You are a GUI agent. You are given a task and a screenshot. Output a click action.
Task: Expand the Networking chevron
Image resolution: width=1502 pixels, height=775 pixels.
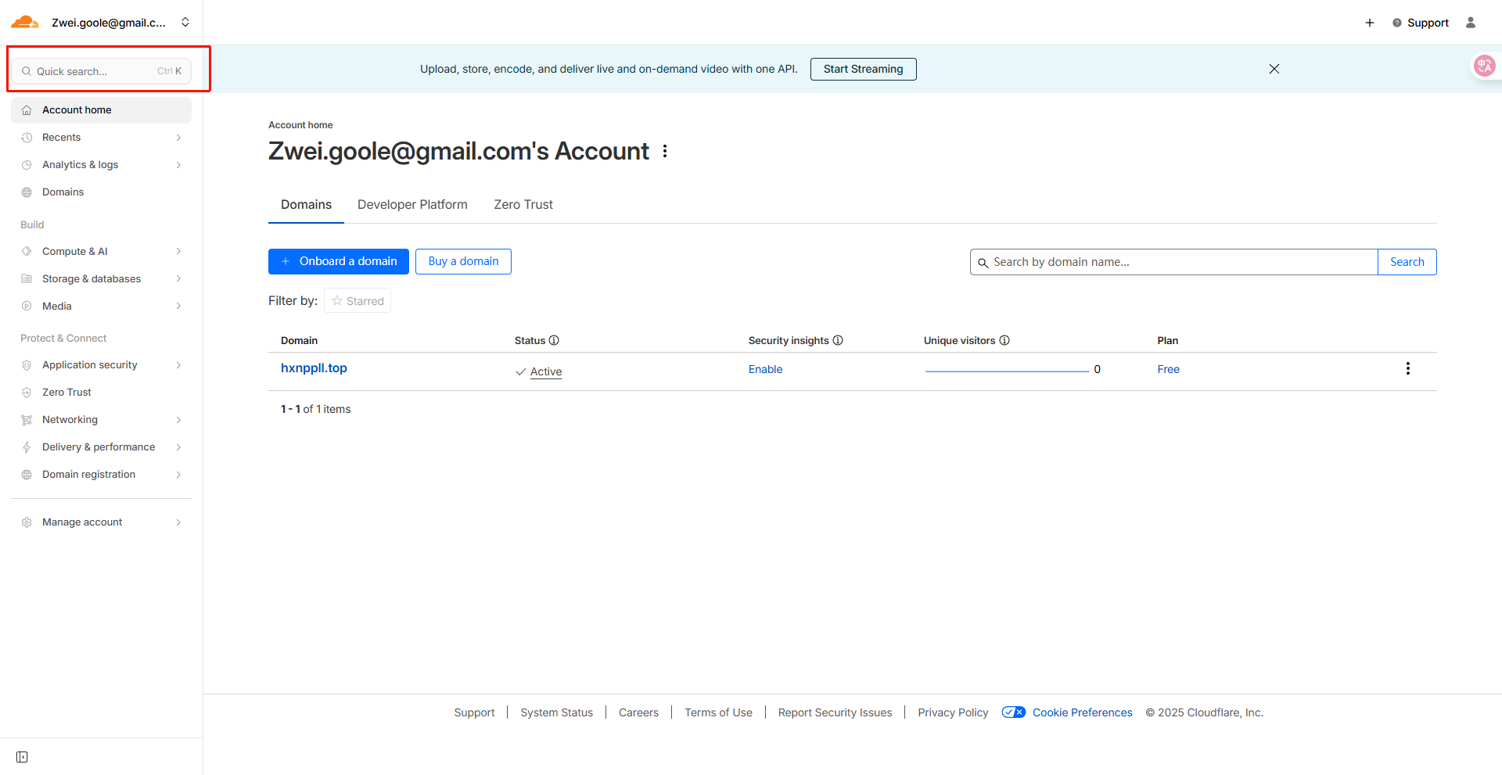pyautogui.click(x=179, y=420)
